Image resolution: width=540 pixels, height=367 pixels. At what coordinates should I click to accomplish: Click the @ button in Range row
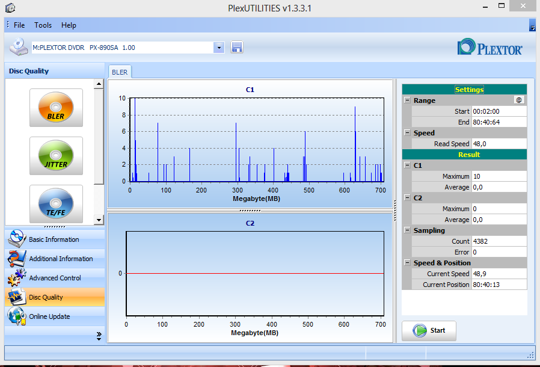click(518, 100)
